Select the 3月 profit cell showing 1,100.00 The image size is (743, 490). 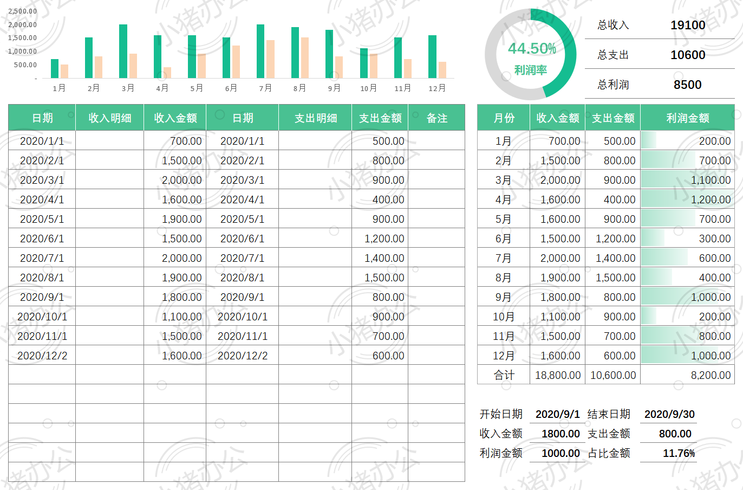click(x=688, y=180)
